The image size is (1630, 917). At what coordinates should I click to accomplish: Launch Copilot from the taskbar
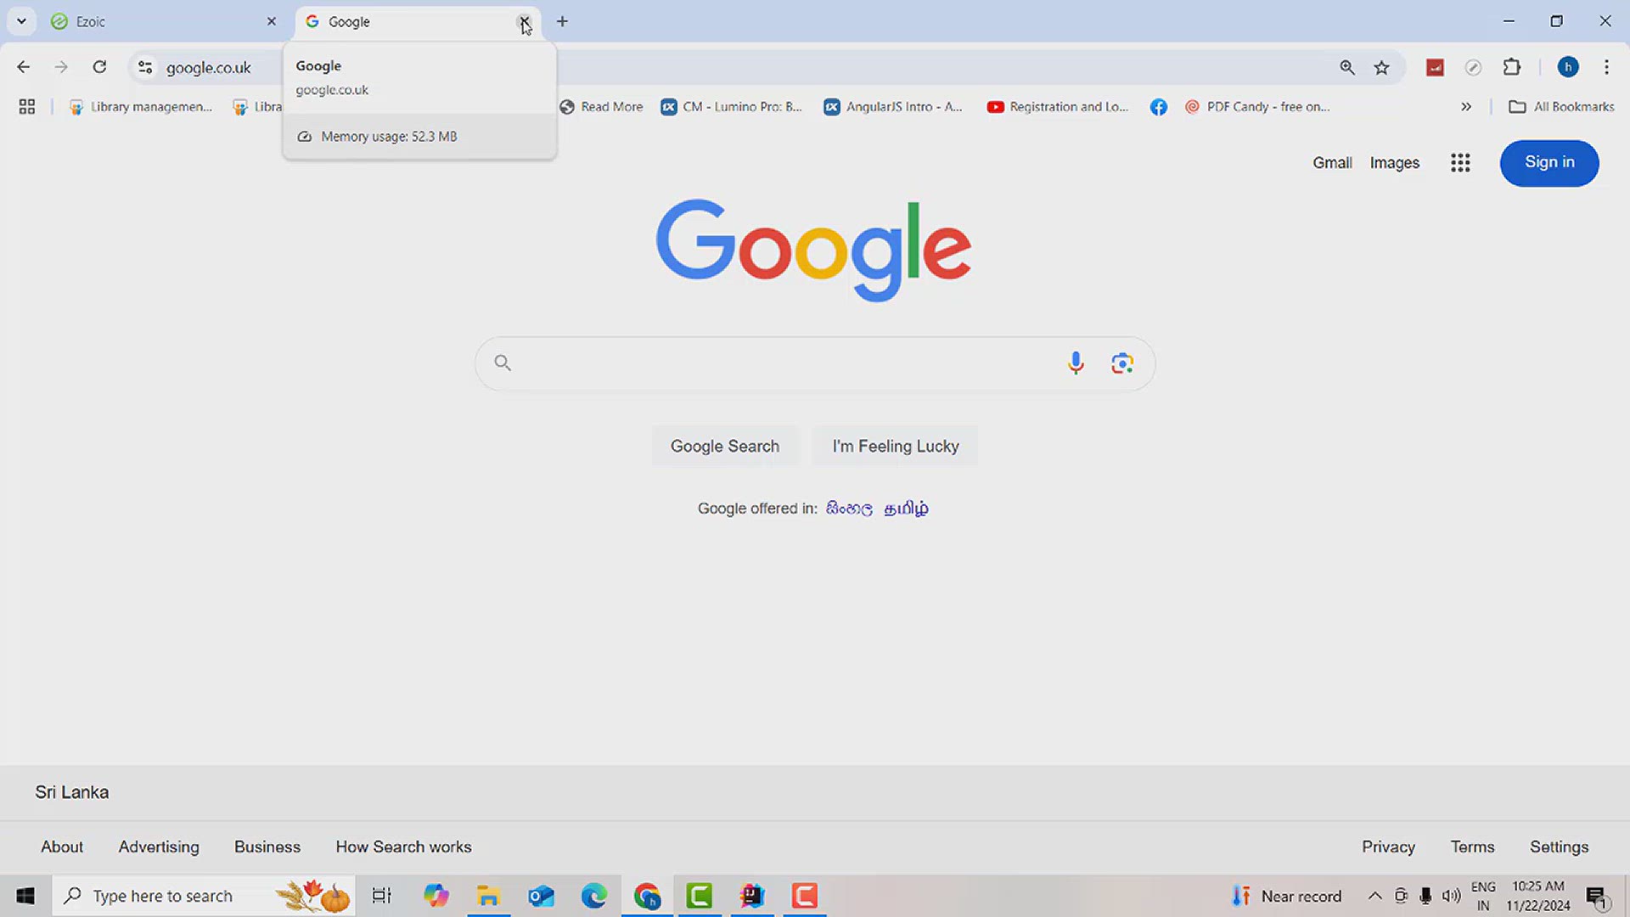click(x=436, y=896)
